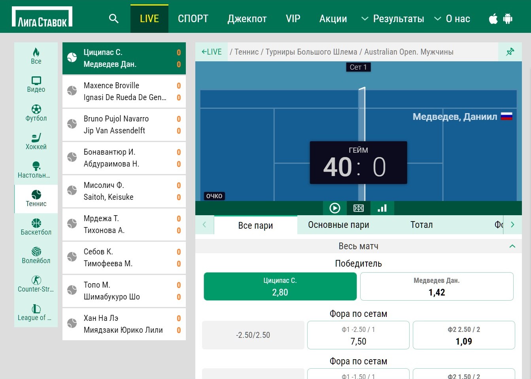Image resolution: width=531 pixels, height=379 pixels.
Task: Open the VIP menu item
Action: coord(293,19)
